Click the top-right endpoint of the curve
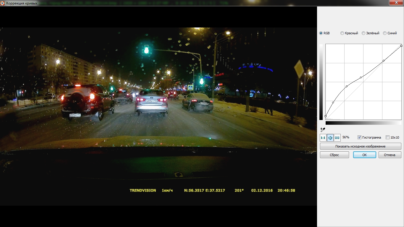Screen dimensions: 404x227 click(x=401, y=46)
